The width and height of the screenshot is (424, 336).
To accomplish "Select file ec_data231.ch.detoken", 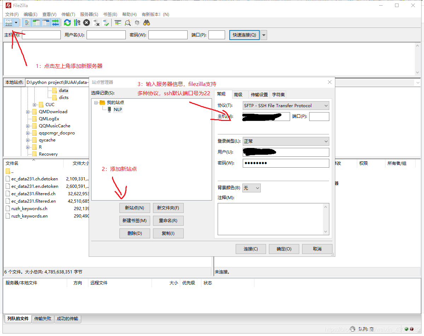I will pos(35,179).
